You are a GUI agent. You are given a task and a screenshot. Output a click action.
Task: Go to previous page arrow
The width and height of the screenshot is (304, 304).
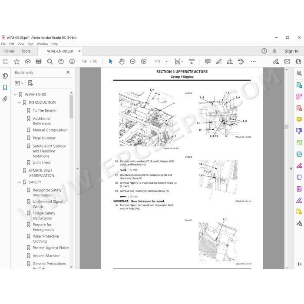(x=61, y=62)
